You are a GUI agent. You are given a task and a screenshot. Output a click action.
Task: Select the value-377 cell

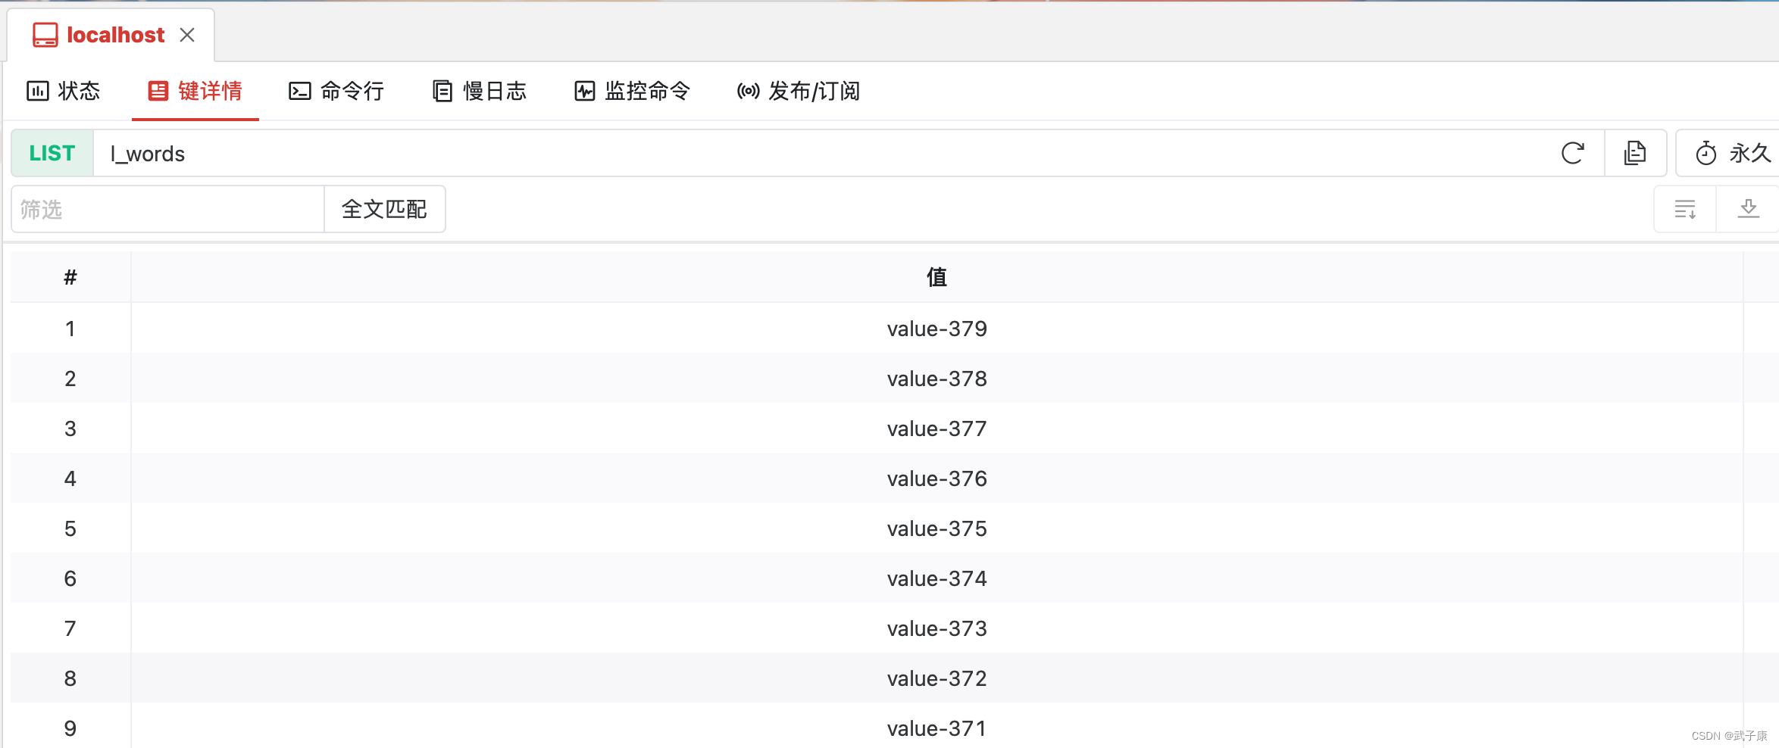(x=936, y=429)
